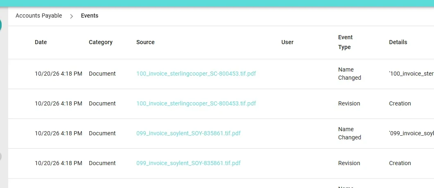Screen dimensions: 434x188
Task: Open Accounts Payable breadcrumb
Action: (x=39, y=16)
